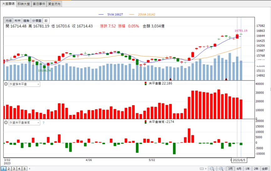Click the second dark red event triangle marker

226,79
